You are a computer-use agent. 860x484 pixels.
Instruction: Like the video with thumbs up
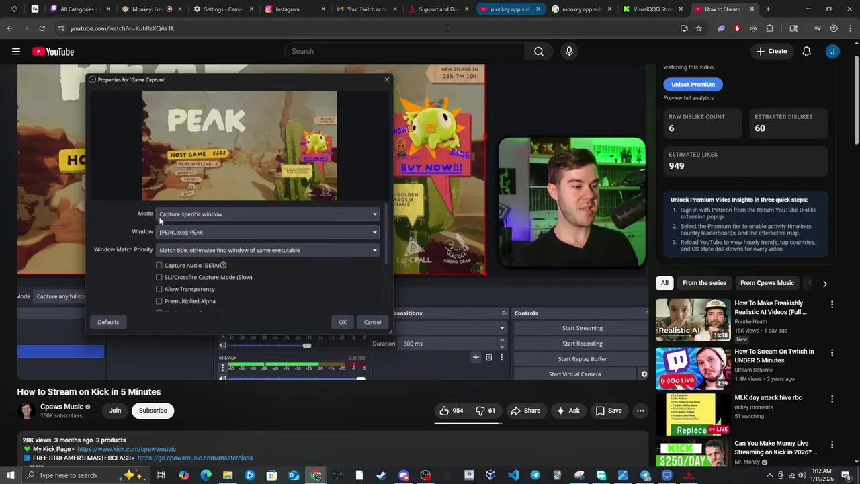[x=451, y=411]
